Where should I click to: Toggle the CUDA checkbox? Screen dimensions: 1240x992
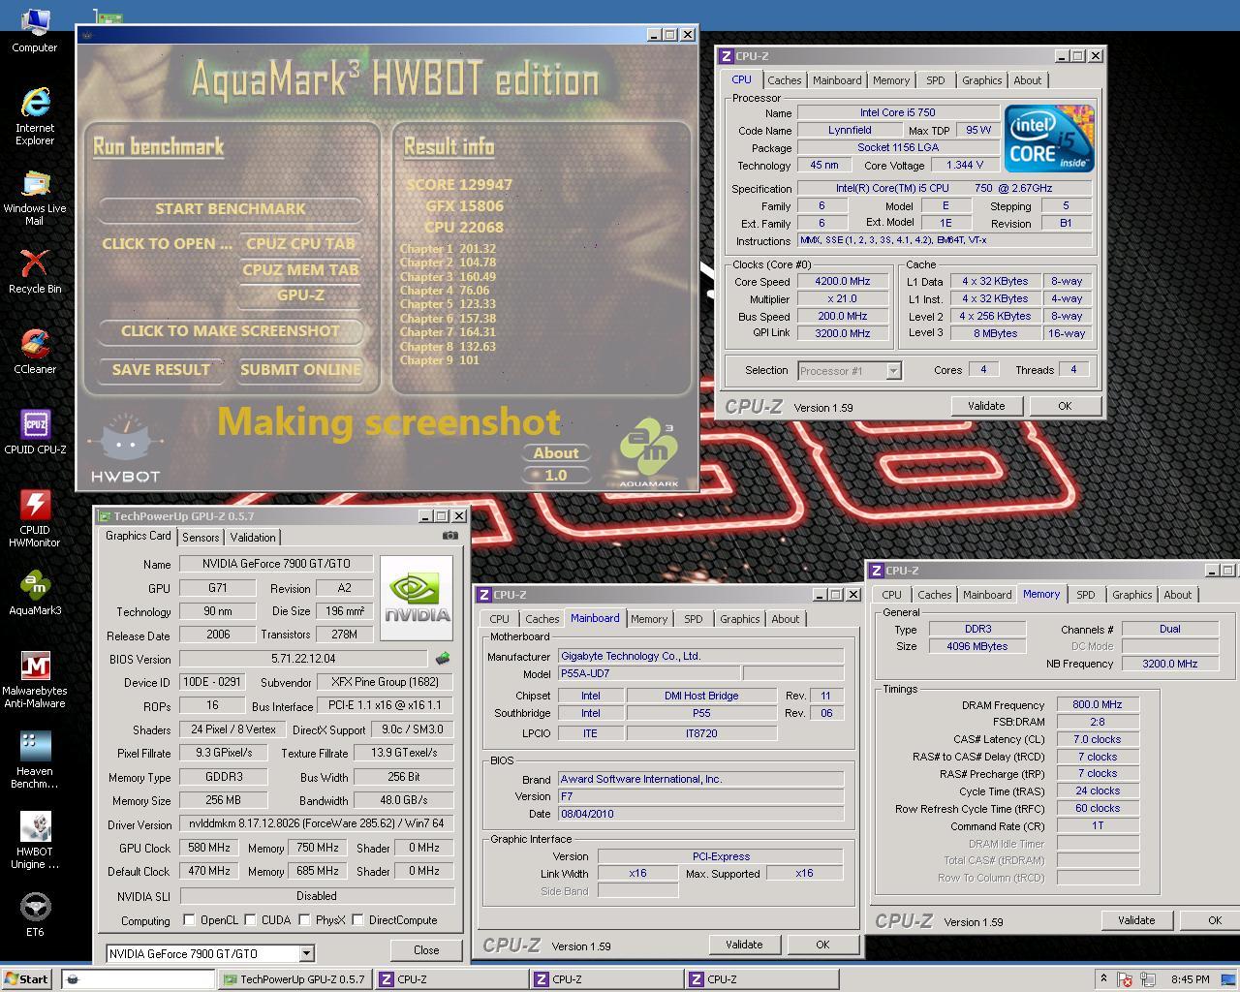[x=251, y=919]
